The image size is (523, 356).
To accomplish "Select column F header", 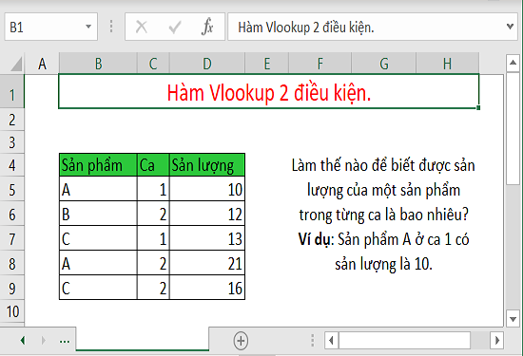I will 320,64.
